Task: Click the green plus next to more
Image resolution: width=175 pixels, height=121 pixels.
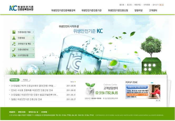Action: click(x=75, y=82)
